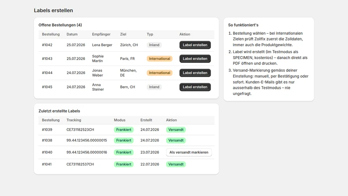Click tracking number 99.44.123456.00000016
Viewport: 348px width, 196px height.
point(87,152)
